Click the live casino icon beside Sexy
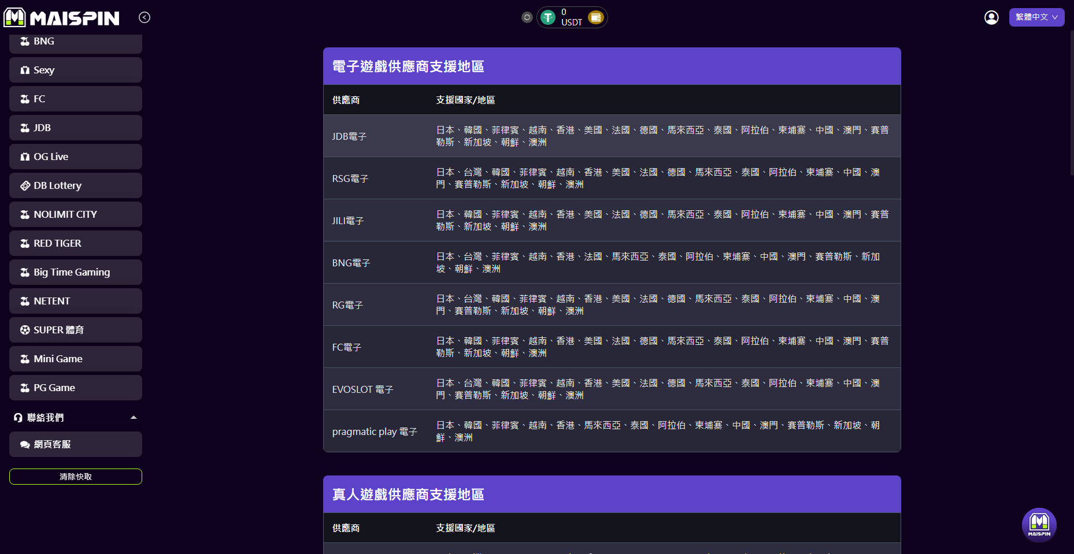The height and width of the screenshot is (554, 1074). click(x=25, y=70)
